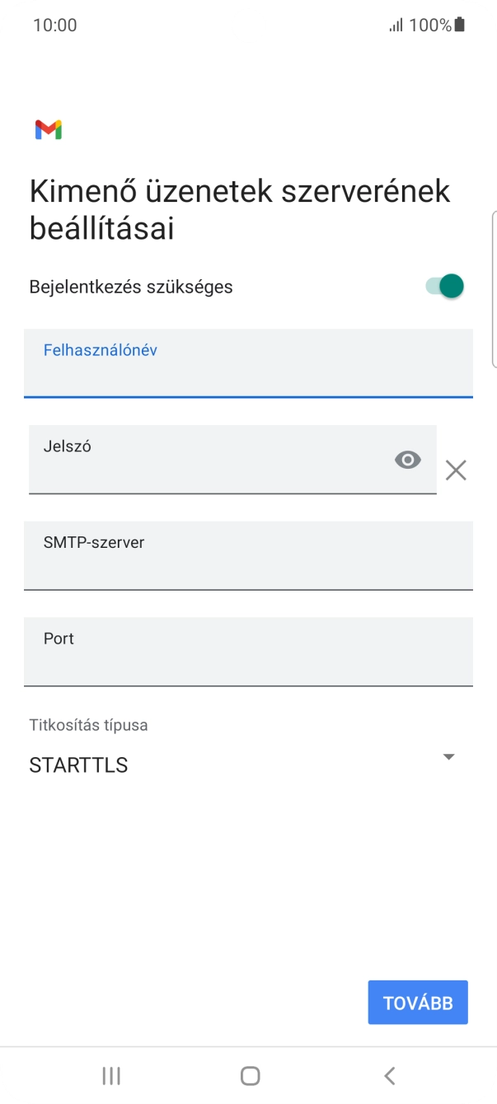Clear the Jelszó field using the X icon
Viewport: 497px width, 1104px height.
pyautogui.click(x=456, y=470)
